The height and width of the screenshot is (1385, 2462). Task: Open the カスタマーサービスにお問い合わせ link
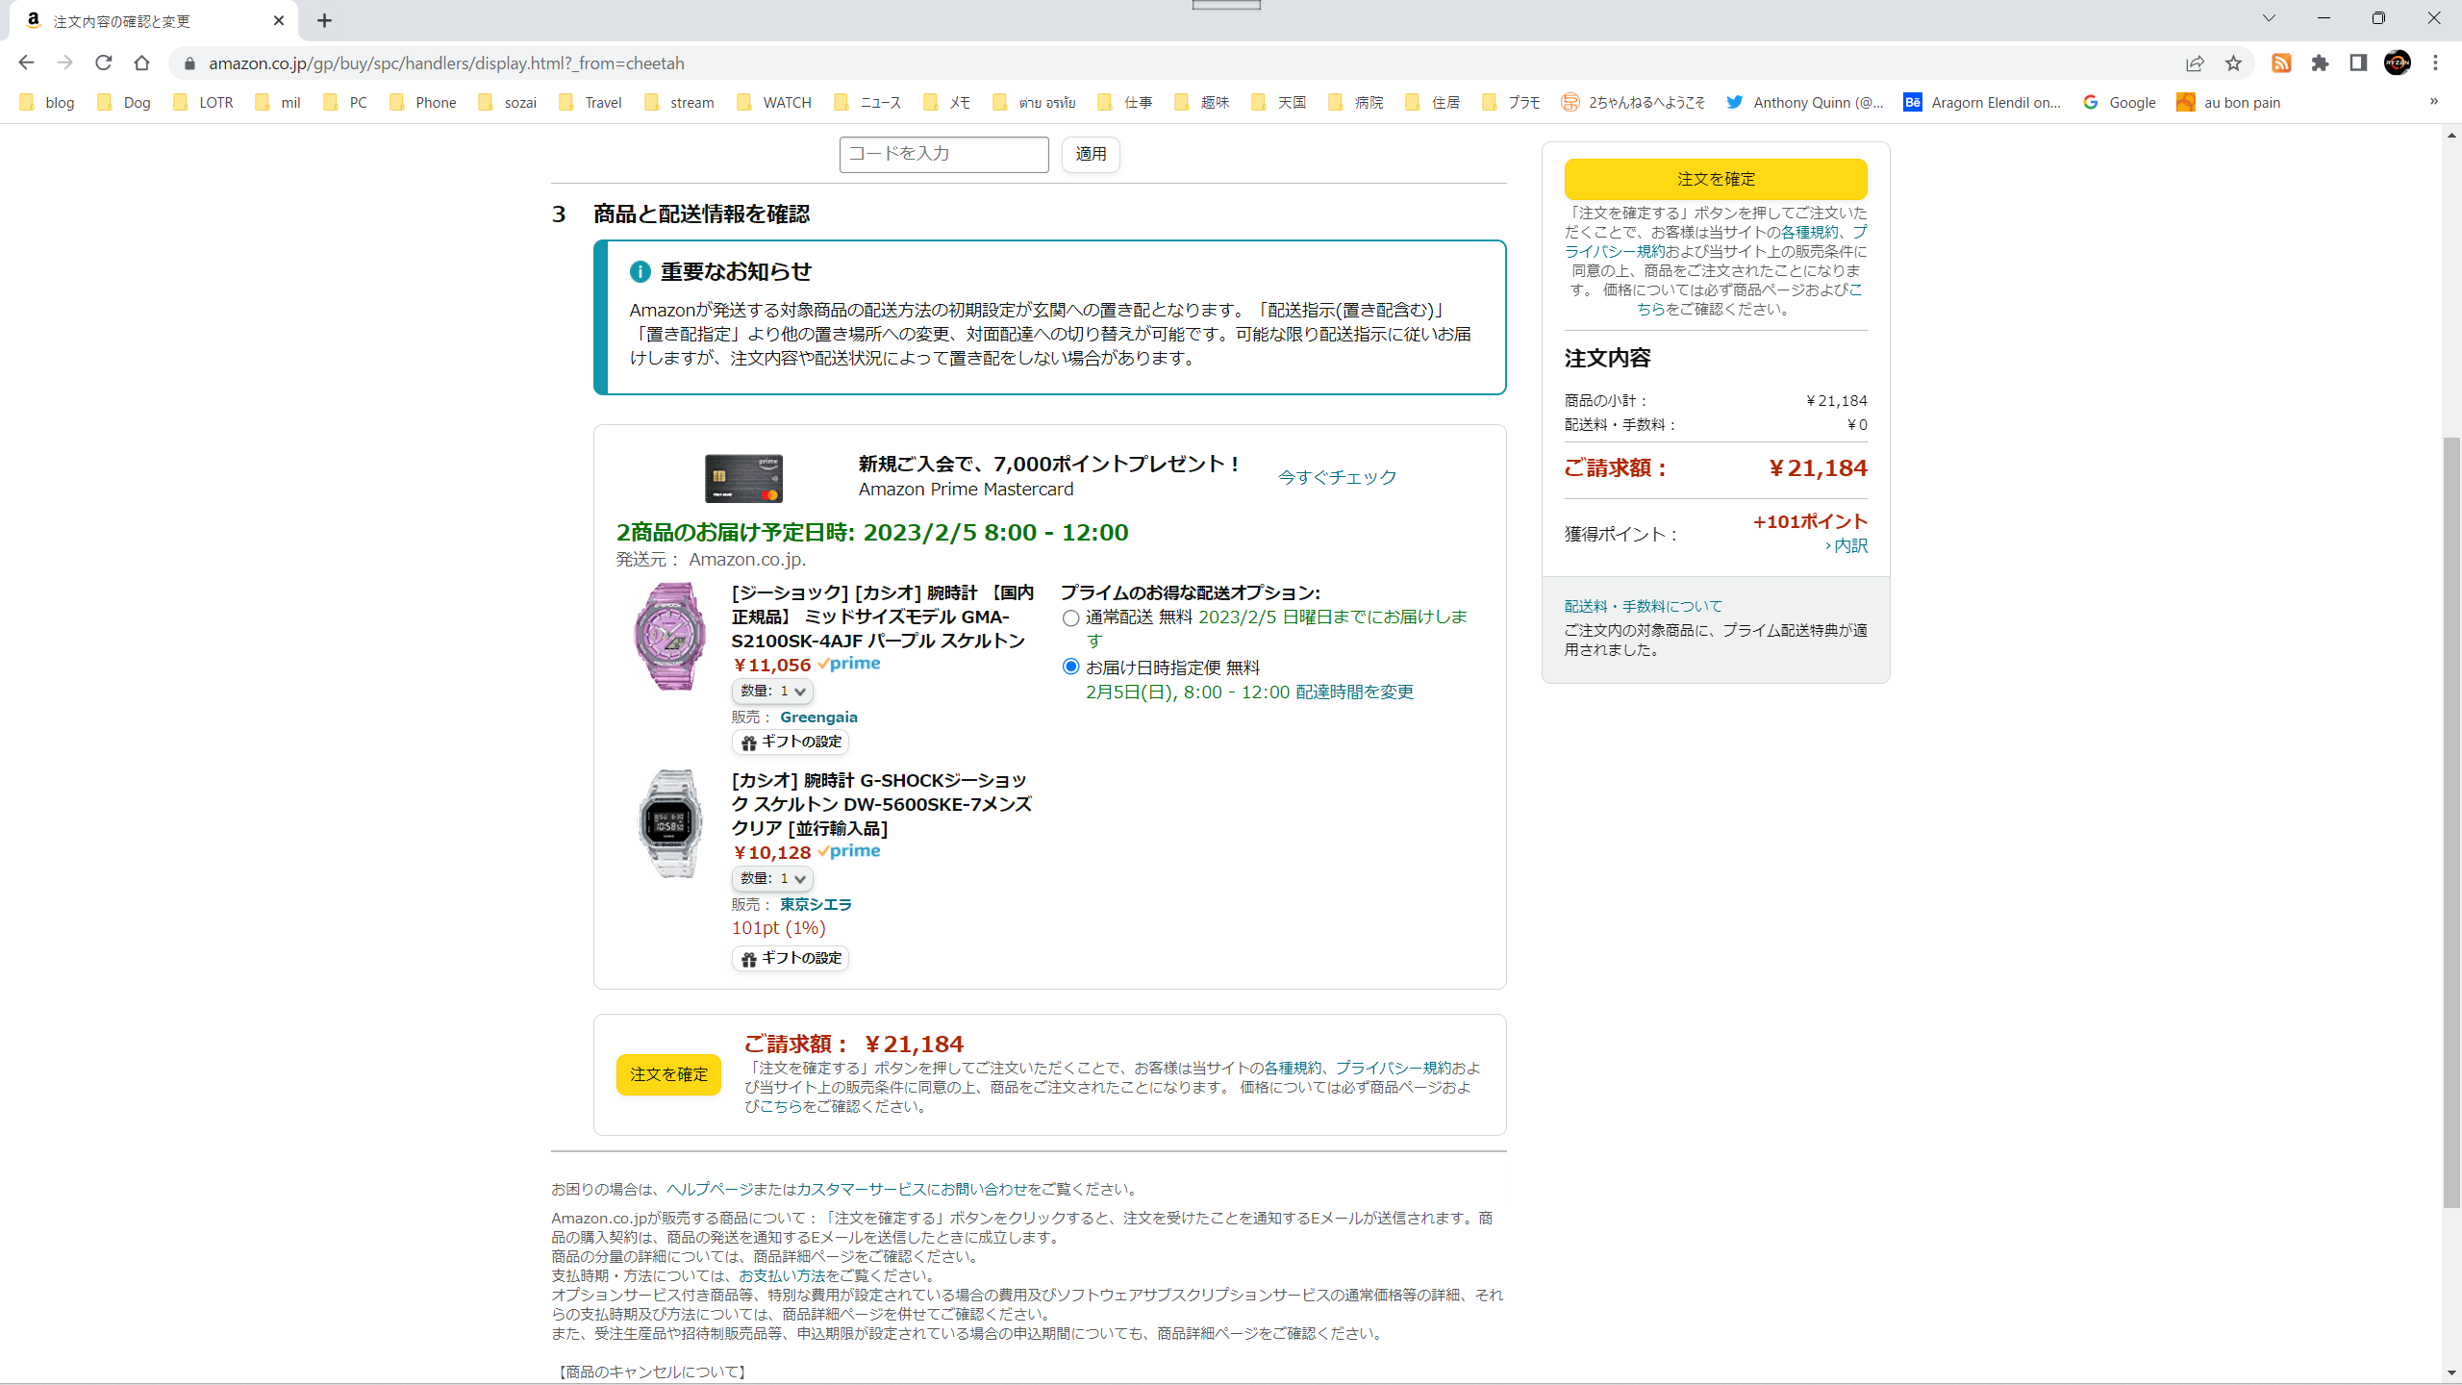tap(912, 1189)
